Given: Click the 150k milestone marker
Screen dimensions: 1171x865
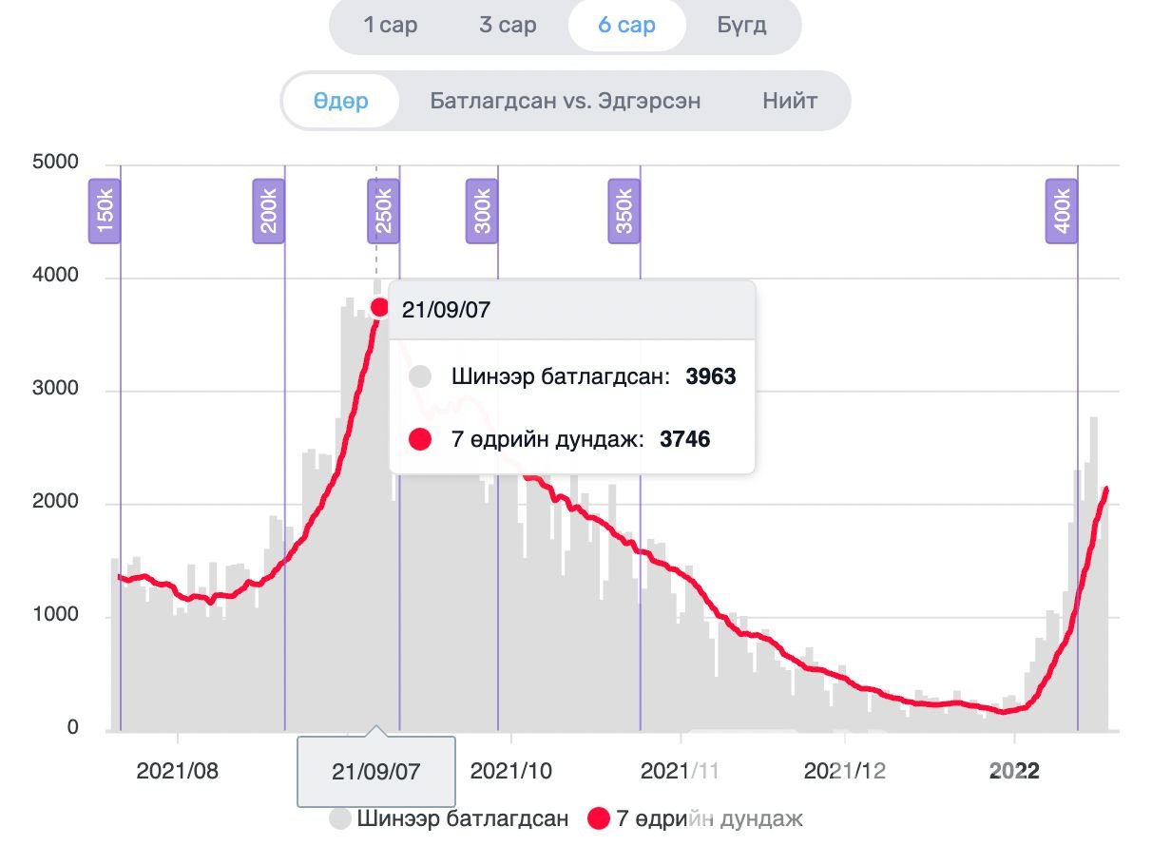Looking at the screenshot, I should point(105,211).
